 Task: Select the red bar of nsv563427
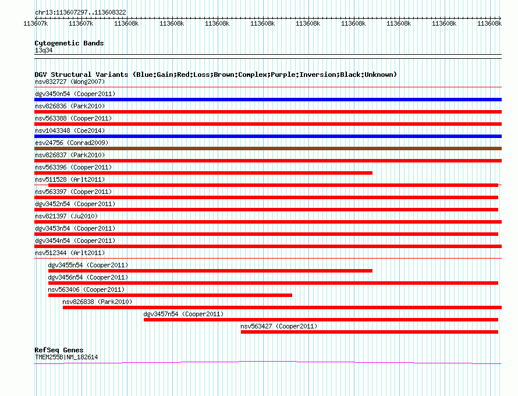(370, 332)
